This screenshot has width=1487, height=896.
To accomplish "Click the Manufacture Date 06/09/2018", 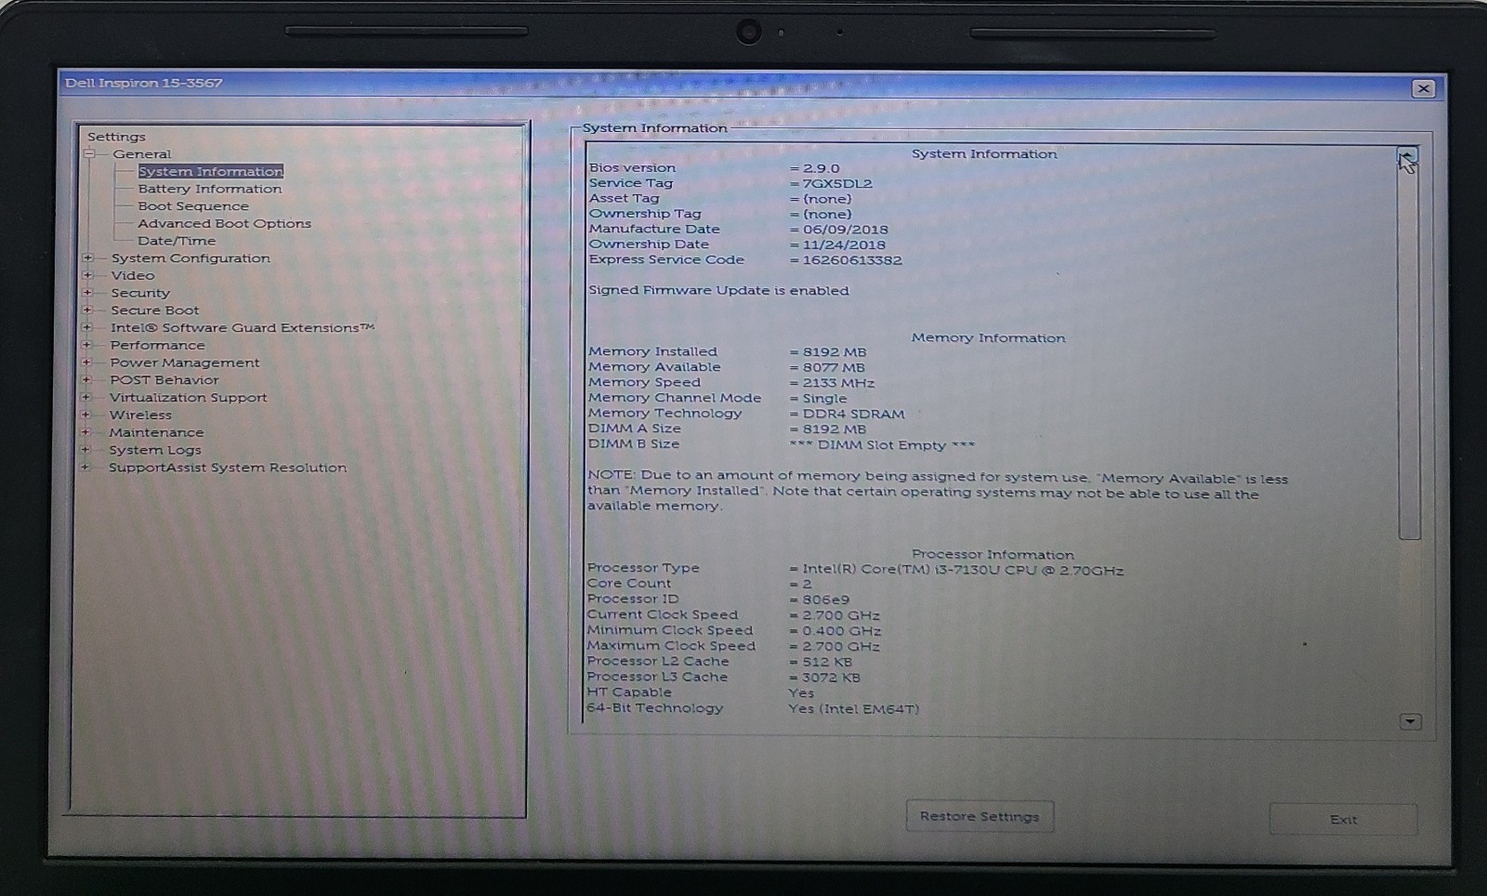I will click(845, 230).
